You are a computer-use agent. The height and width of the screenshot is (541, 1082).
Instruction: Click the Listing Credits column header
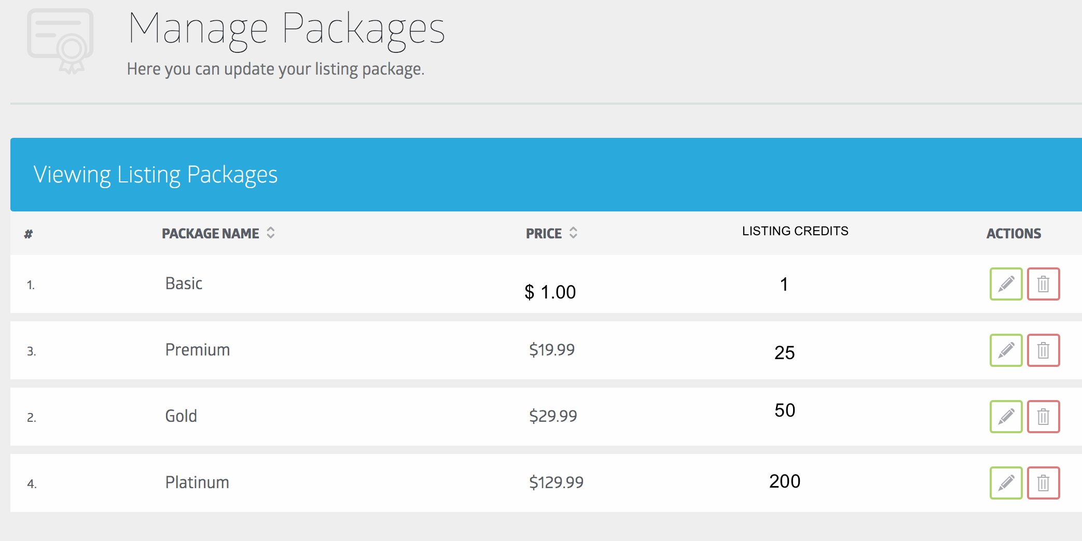[795, 231]
